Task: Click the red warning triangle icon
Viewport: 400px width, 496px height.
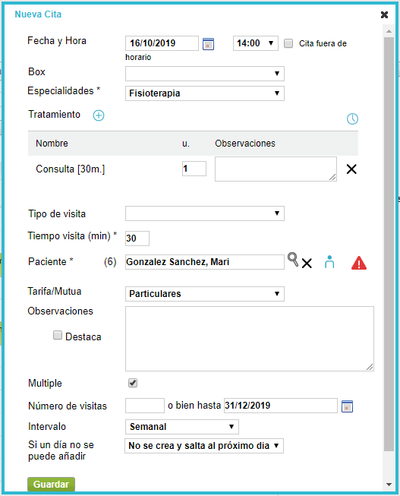Action: pyautogui.click(x=359, y=263)
